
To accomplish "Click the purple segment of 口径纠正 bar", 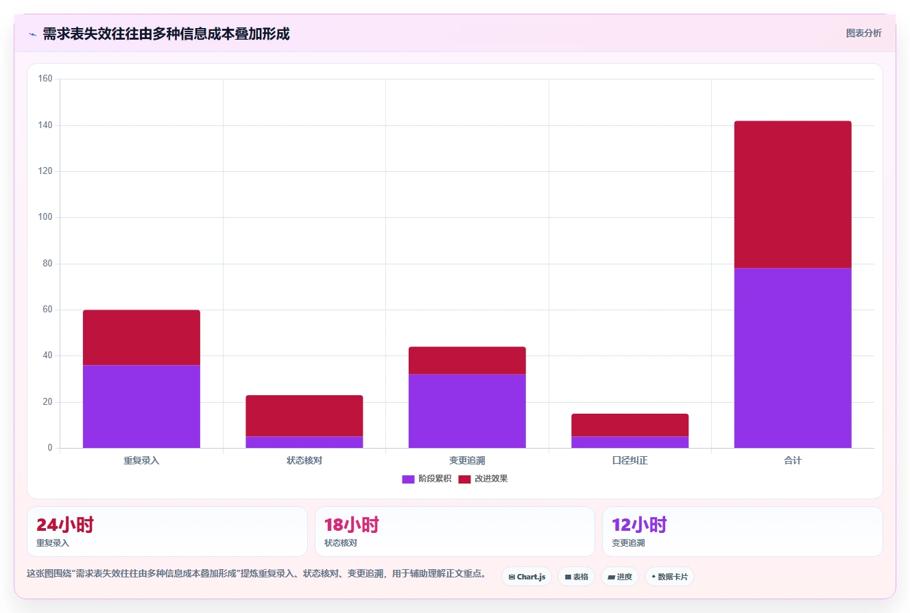I will 630,442.
